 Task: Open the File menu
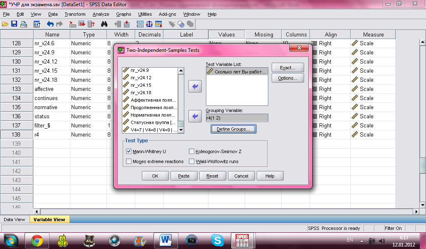pyautogui.click(x=6, y=14)
